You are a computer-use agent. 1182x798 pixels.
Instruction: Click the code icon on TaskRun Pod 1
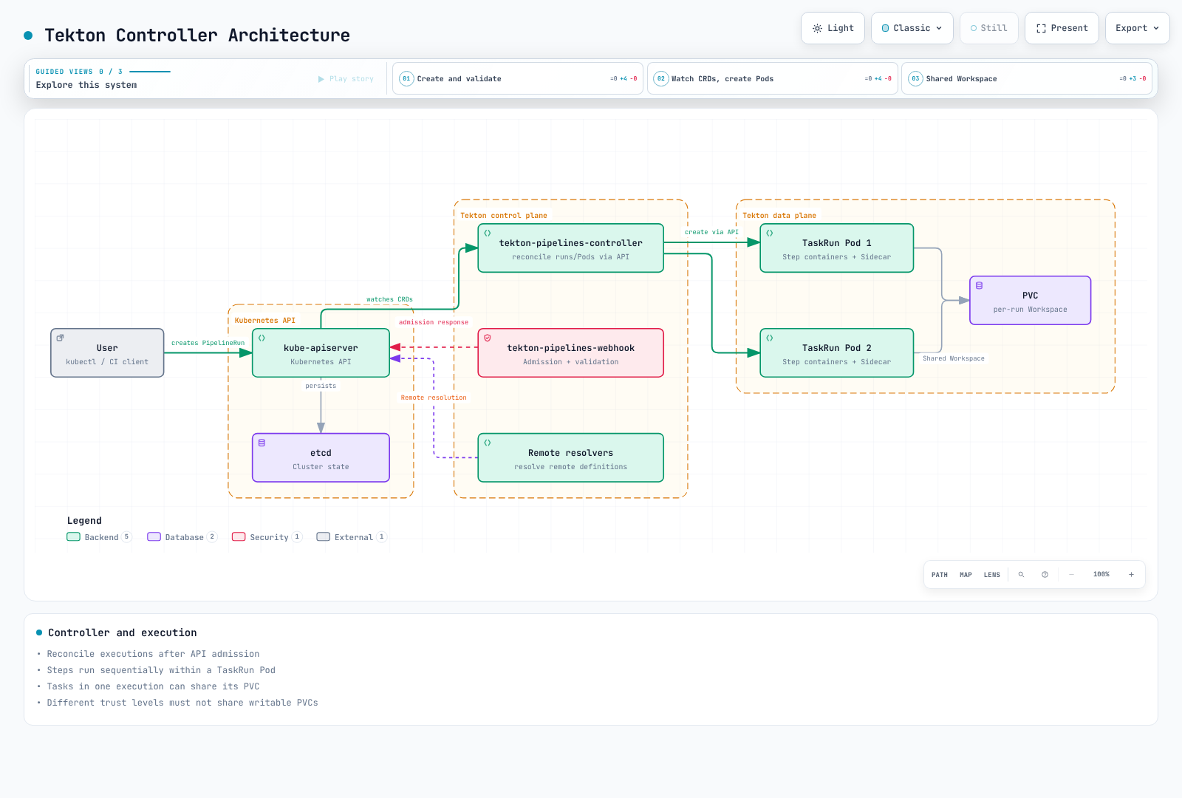point(770,233)
